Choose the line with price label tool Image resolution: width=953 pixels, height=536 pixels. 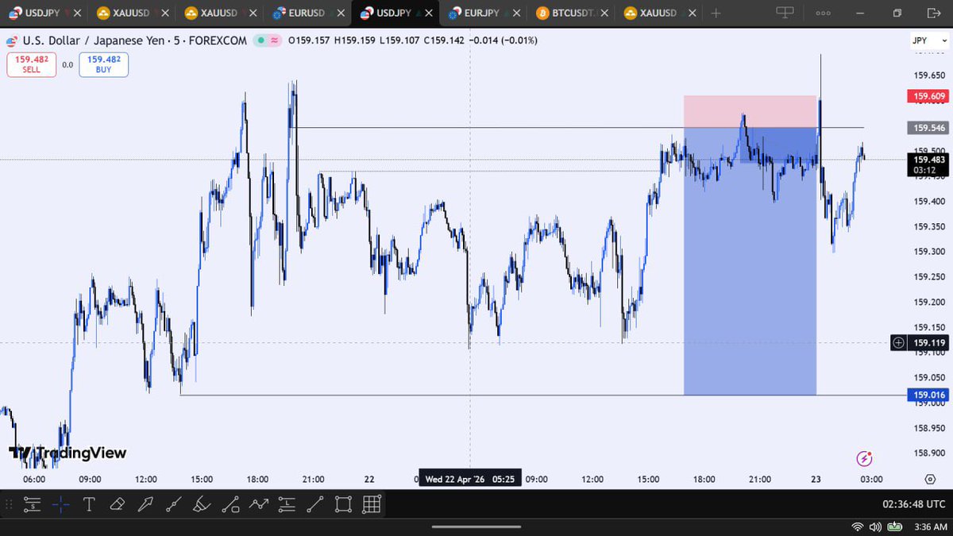coord(230,503)
